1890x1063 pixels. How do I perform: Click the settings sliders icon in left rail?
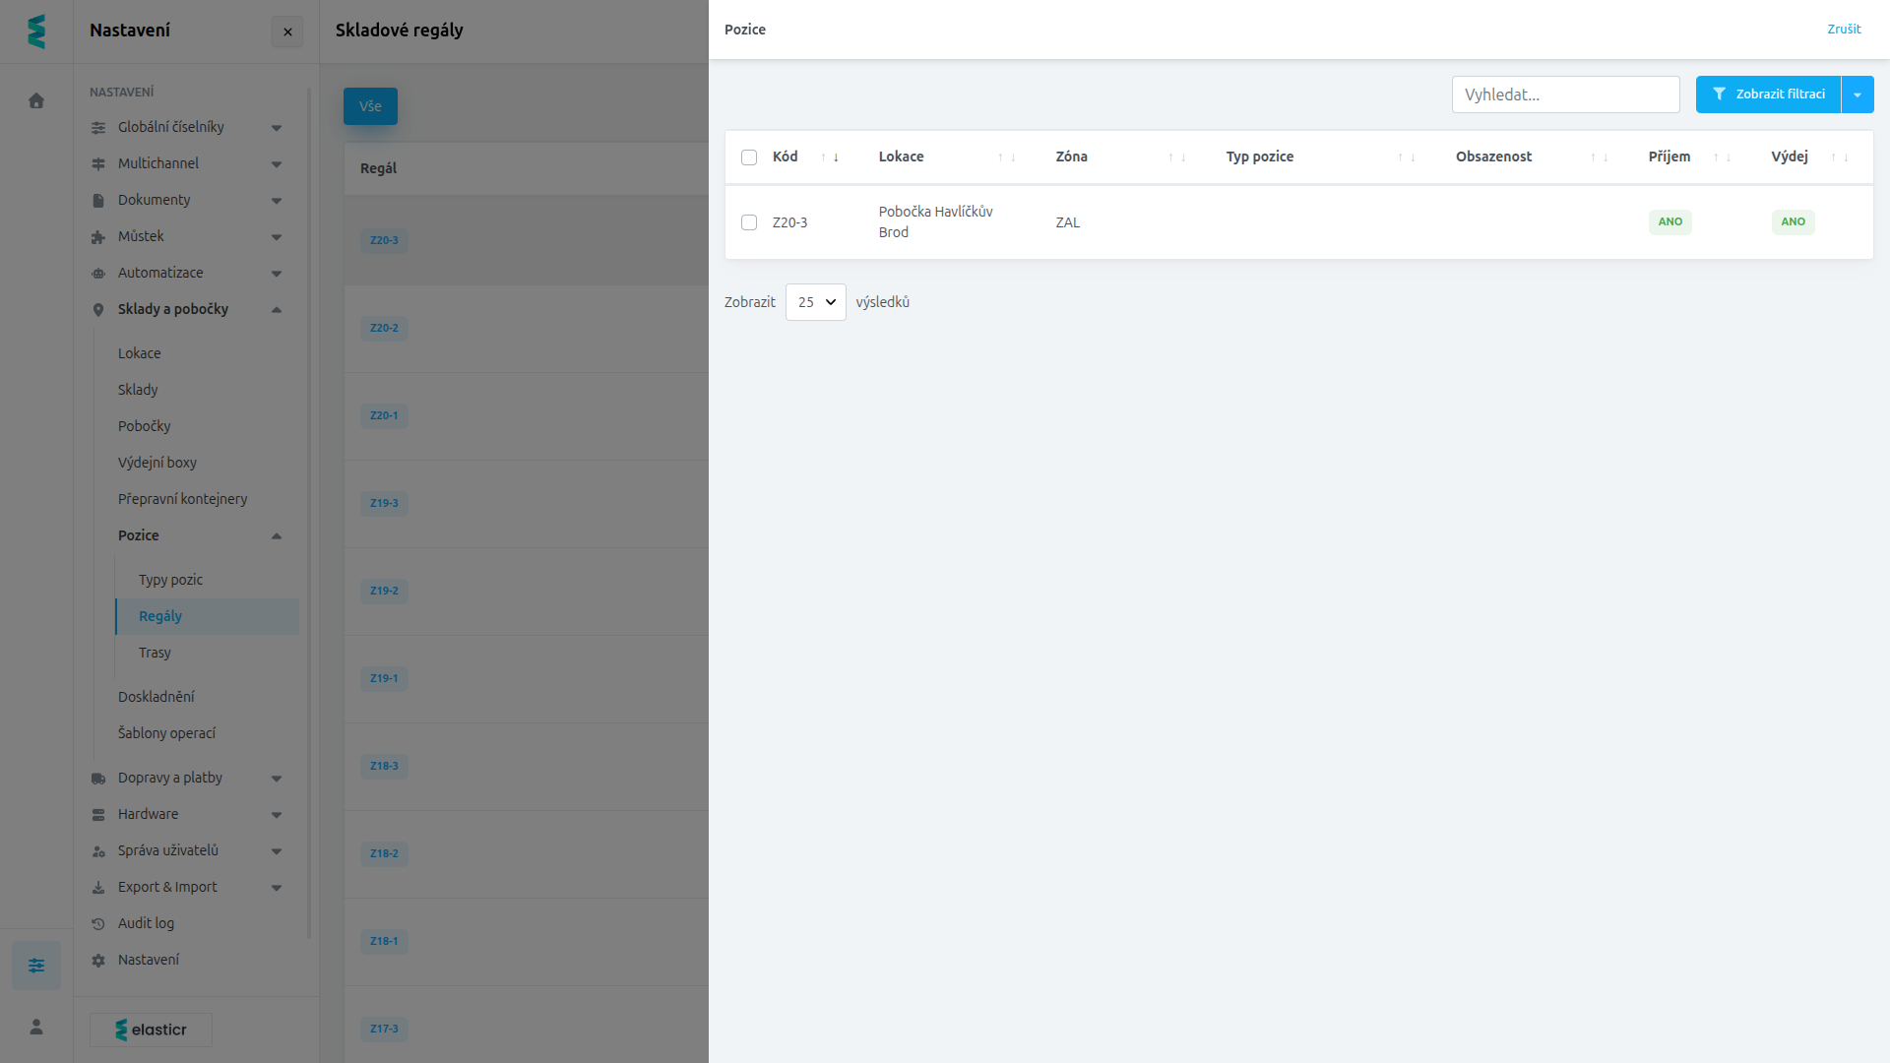tap(36, 966)
